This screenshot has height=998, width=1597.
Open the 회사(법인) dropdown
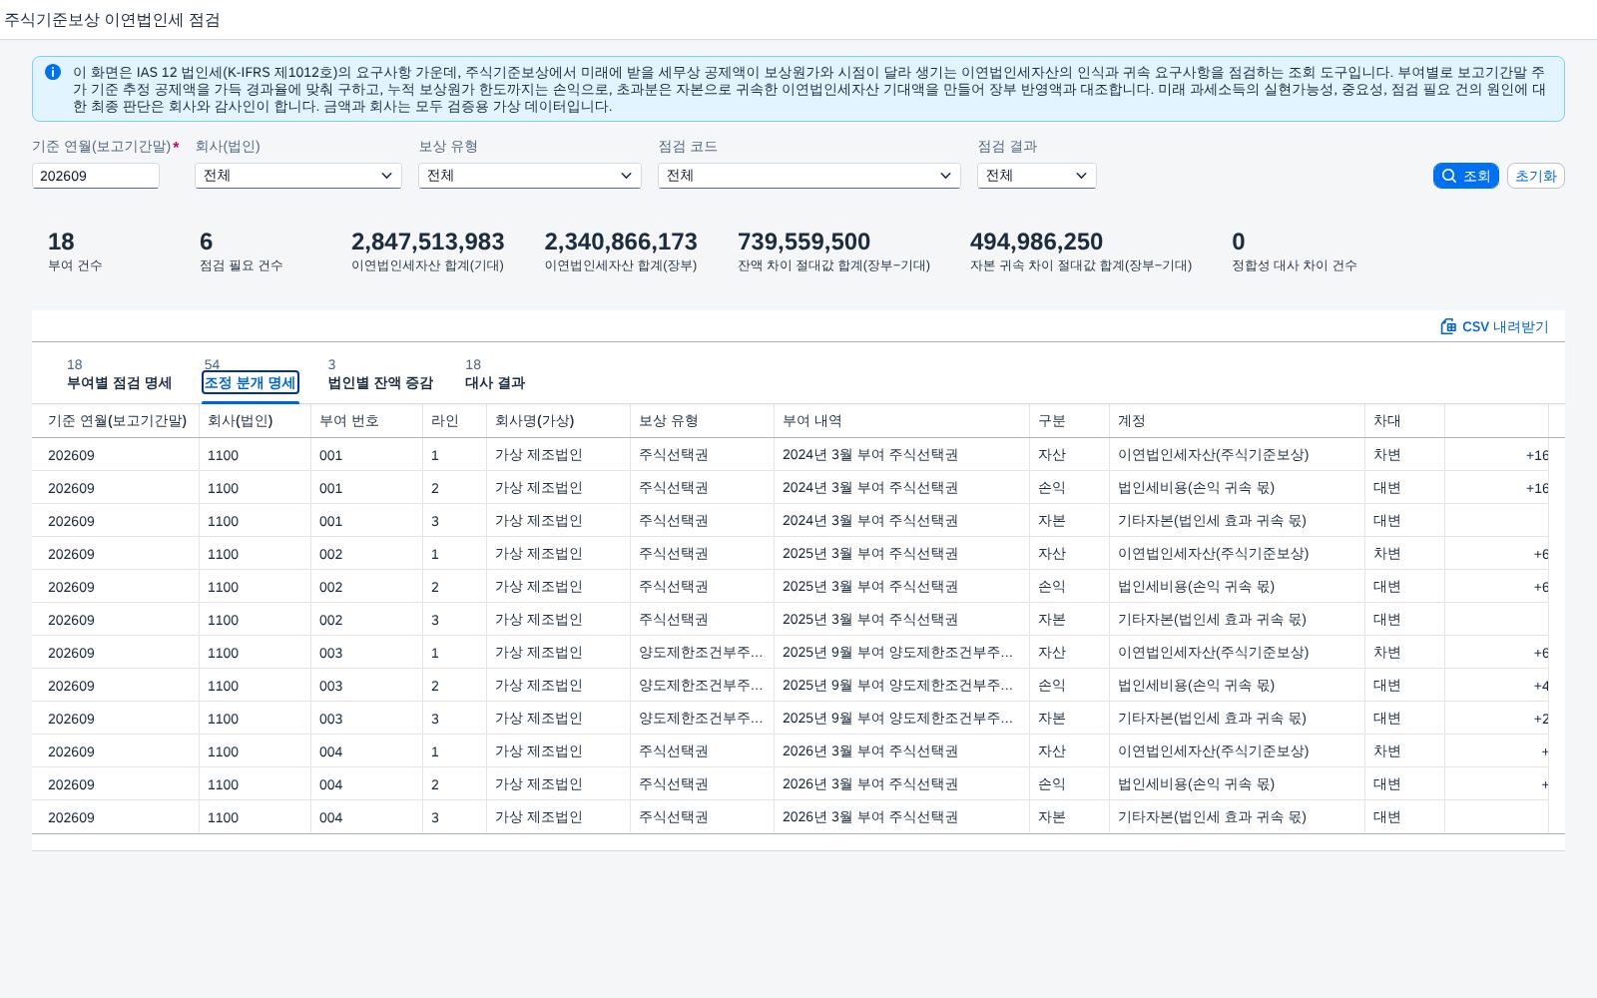point(297,176)
